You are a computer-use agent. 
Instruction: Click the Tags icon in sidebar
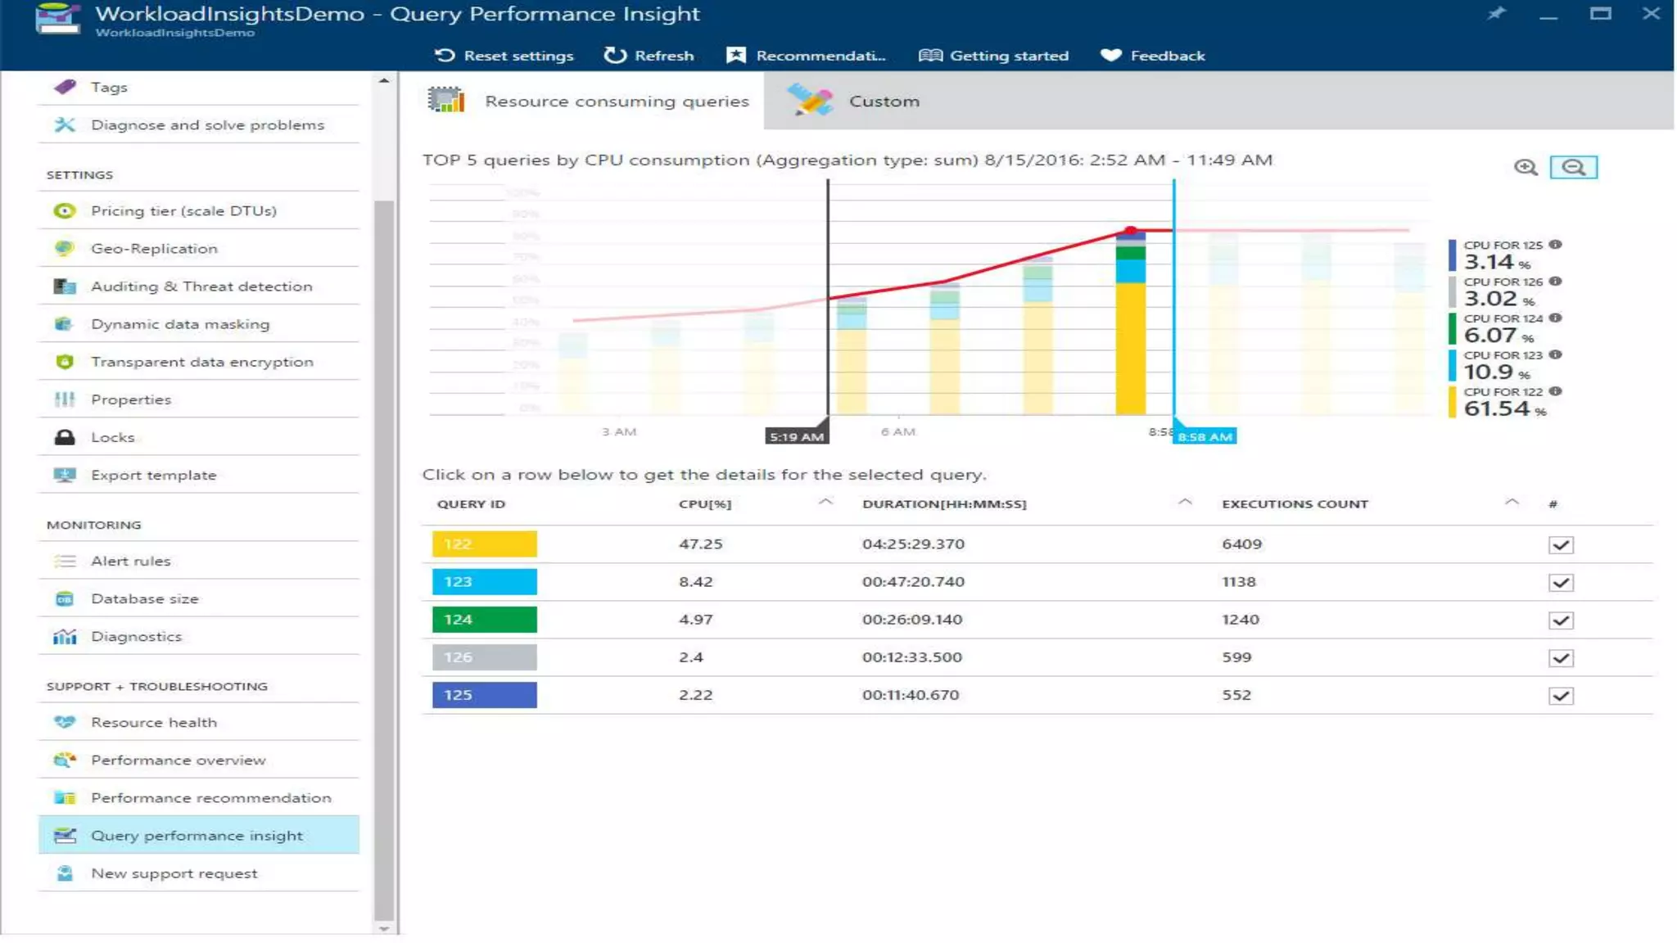pos(65,87)
